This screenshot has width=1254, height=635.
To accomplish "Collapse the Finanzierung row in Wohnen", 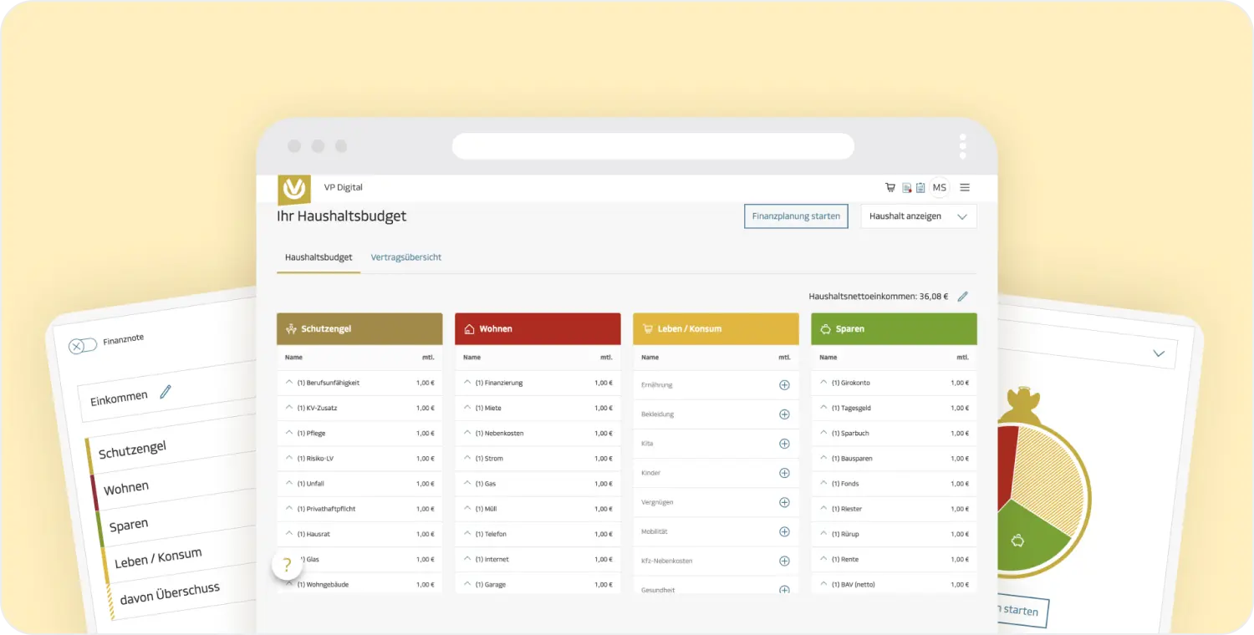I will pos(467,382).
